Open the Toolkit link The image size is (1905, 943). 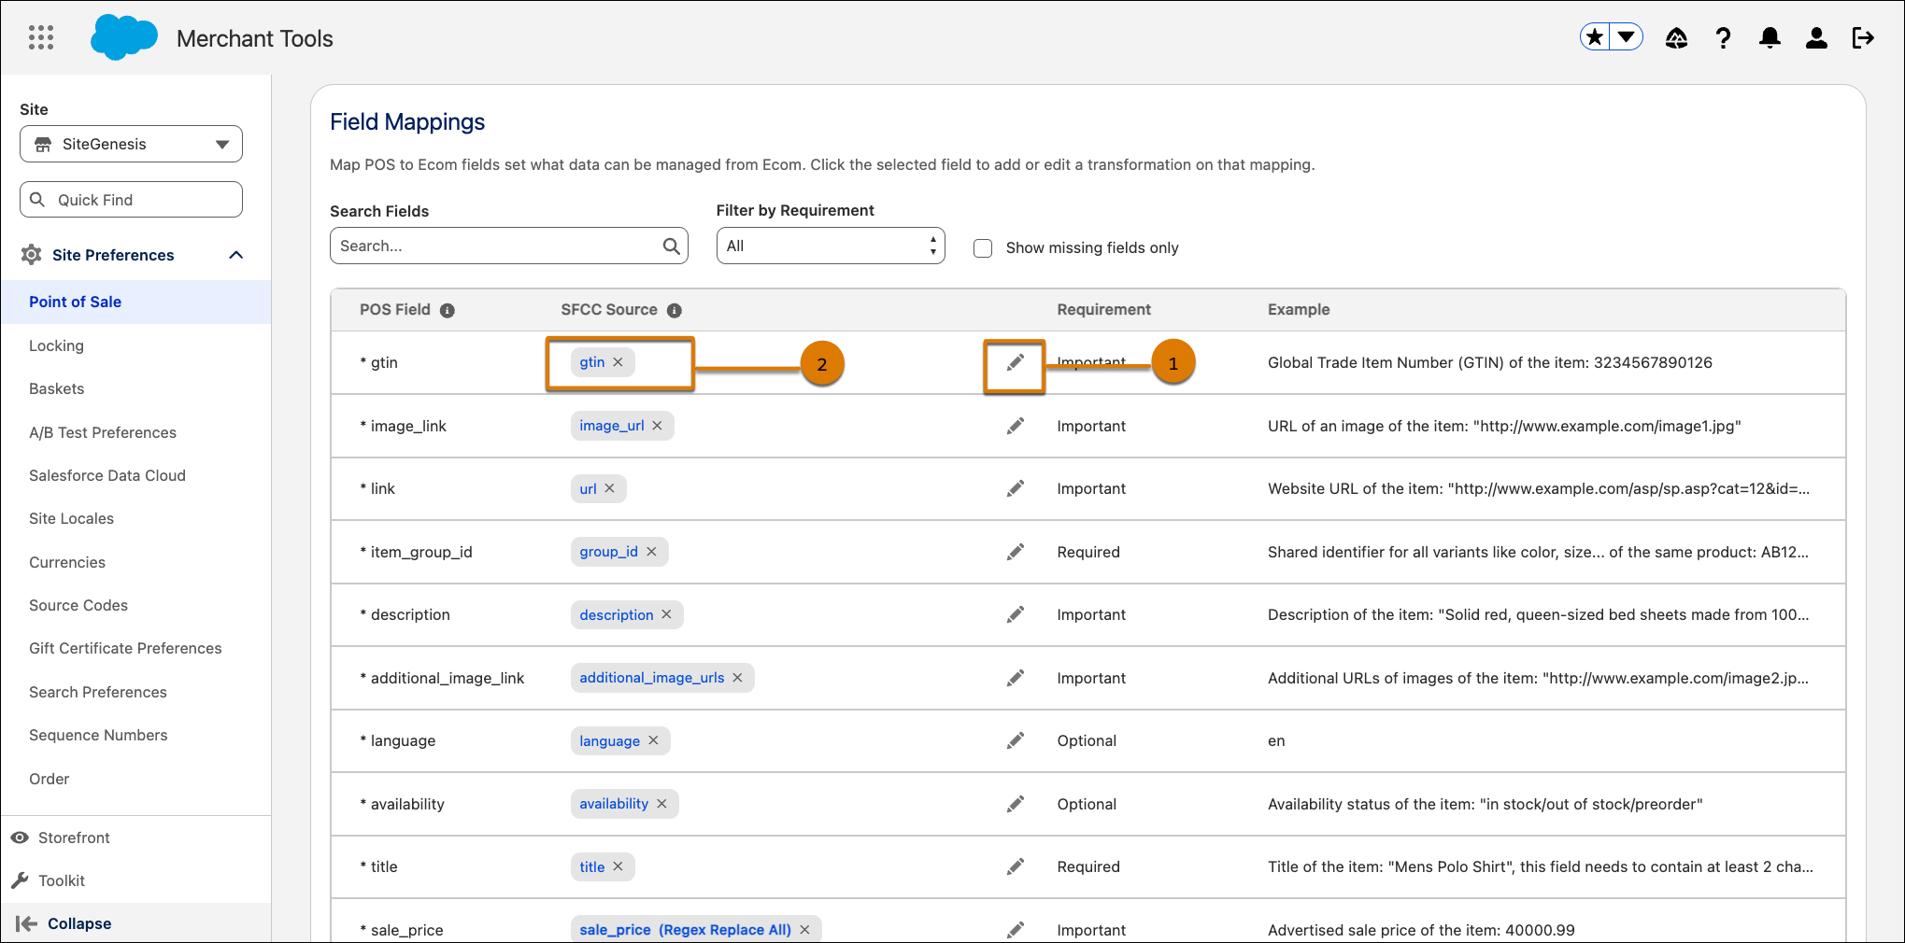pos(62,880)
